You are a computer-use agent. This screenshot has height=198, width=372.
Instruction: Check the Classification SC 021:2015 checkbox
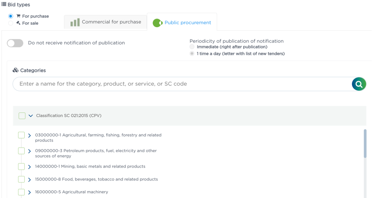click(x=22, y=116)
